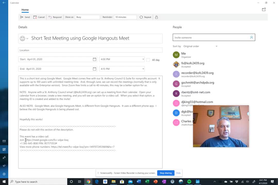Click the webcam video thumbnail
278x185 pixels.
coord(221,126)
